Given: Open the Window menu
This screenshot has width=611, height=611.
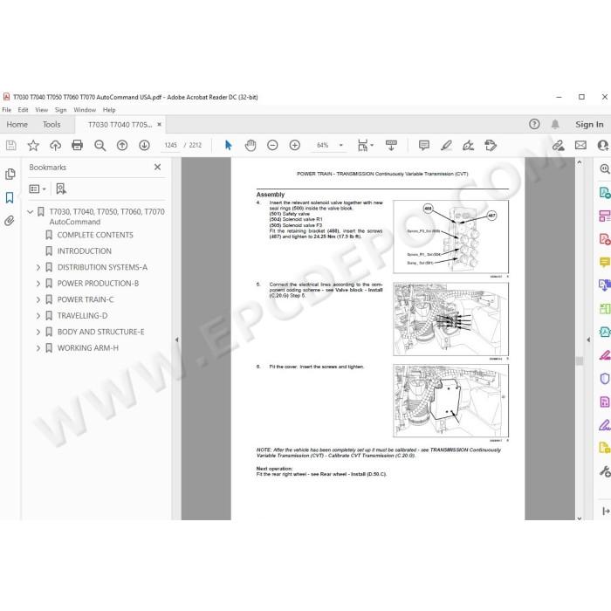Looking at the screenshot, I should click(85, 110).
